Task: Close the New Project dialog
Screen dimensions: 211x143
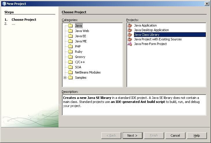Action: [x=207, y=4]
